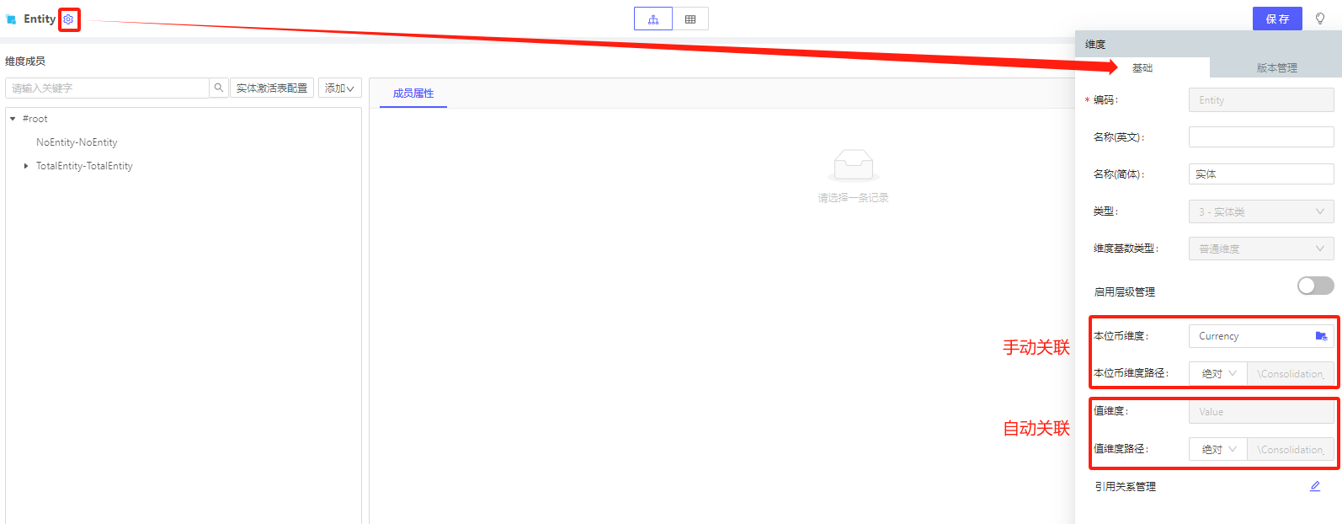Expand the TotalEntity-TotalEntity node
1342x524 pixels.
click(26, 166)
